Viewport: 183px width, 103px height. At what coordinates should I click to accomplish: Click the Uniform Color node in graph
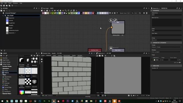(95, 50)
